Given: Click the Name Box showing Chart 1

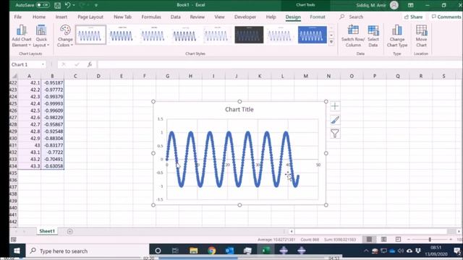Looking at the screenshot, I should 26,64.
